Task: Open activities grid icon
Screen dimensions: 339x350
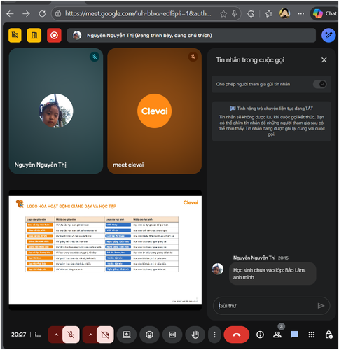Action: pos(312,335)
